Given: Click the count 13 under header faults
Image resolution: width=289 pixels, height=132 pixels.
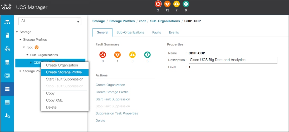Looking at the screenshot, I should (x=167, y=10).
